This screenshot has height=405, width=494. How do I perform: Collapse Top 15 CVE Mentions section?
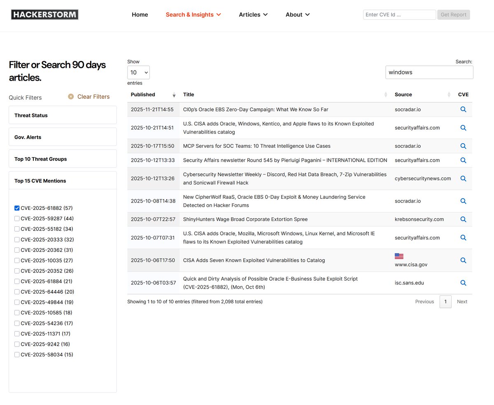pyautogui.click(x=63, y=181)
